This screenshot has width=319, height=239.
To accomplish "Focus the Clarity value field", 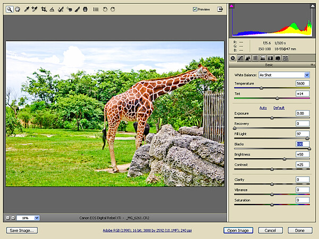I will tap(303, 180).
